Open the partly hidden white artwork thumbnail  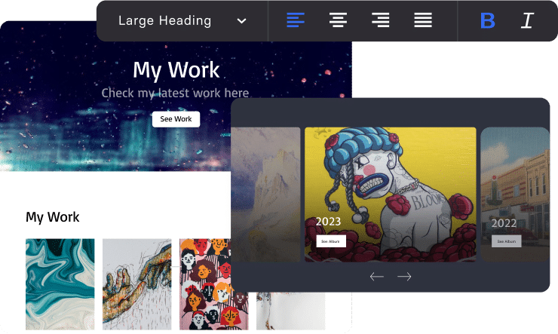(291, 311)
